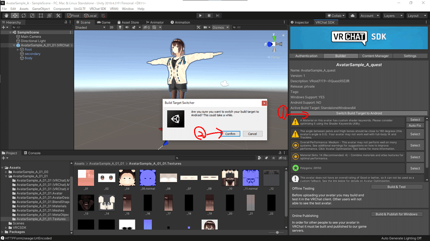Select the Scale tool
The height and width of the screenshot is (241, 430).
point(32,16)
